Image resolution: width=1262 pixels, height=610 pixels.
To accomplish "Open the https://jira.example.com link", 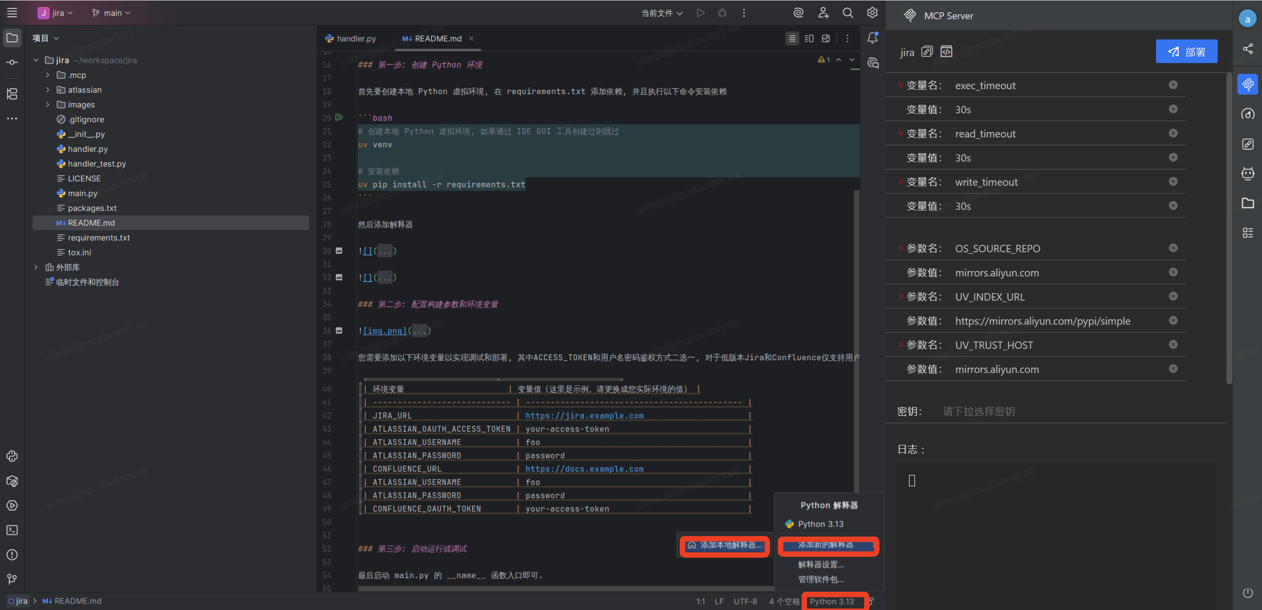I will 584,416.
